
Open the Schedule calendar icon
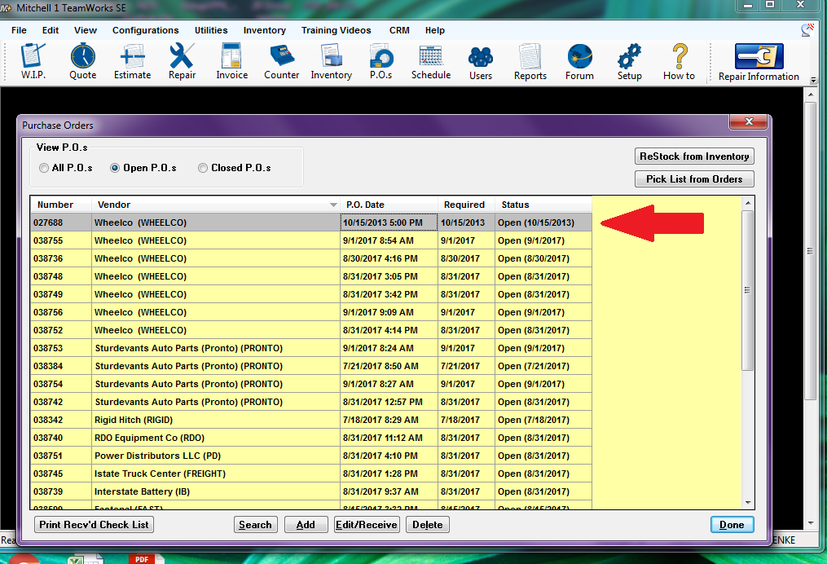[431, 61]
